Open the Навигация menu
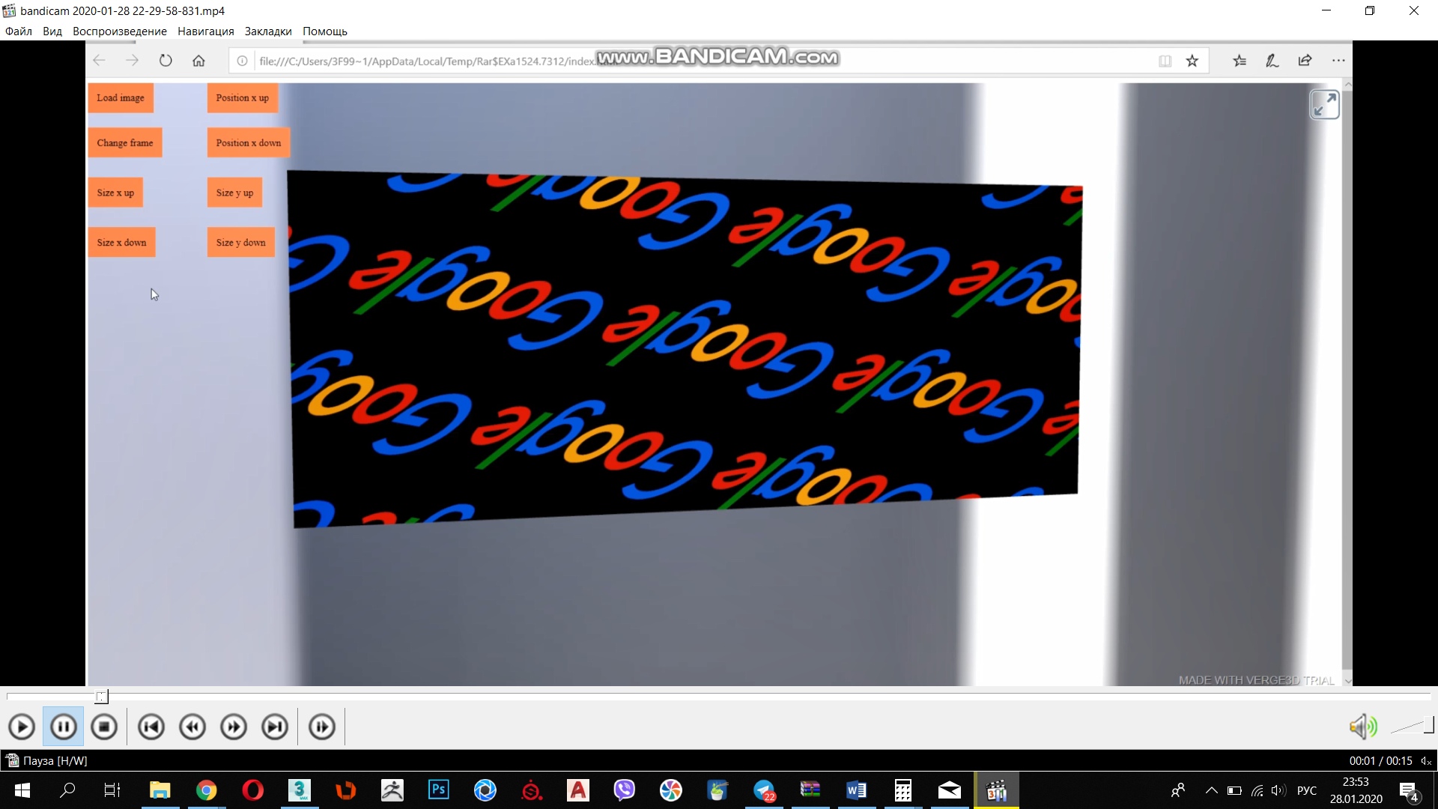Screen dimensions: 1438x809 (x=206, y=31)
